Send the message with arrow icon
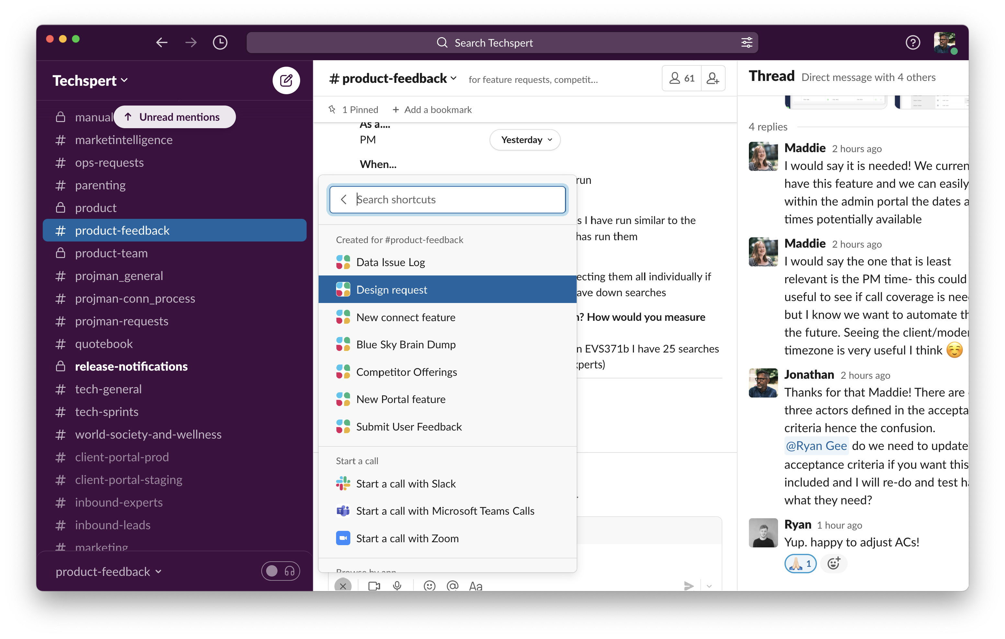The image size is (1005, 639). 689,586
